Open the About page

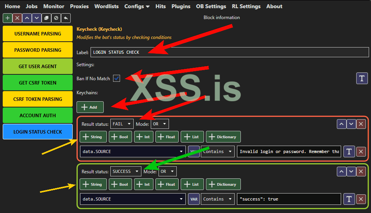coord(274,6)
